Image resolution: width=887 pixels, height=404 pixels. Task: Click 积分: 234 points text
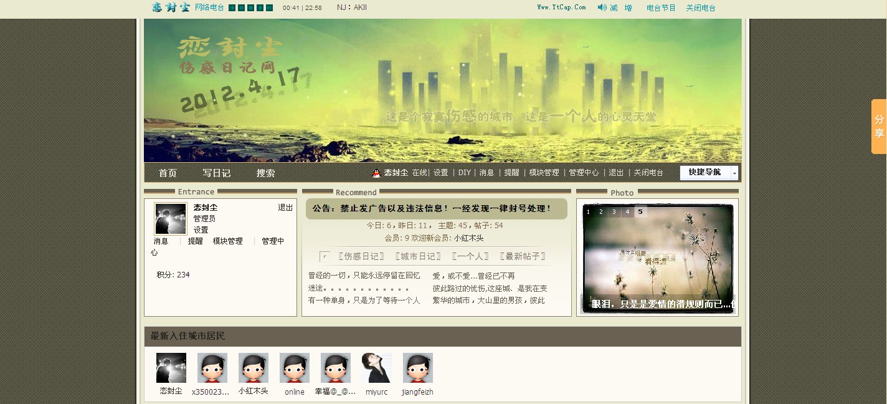173,275
